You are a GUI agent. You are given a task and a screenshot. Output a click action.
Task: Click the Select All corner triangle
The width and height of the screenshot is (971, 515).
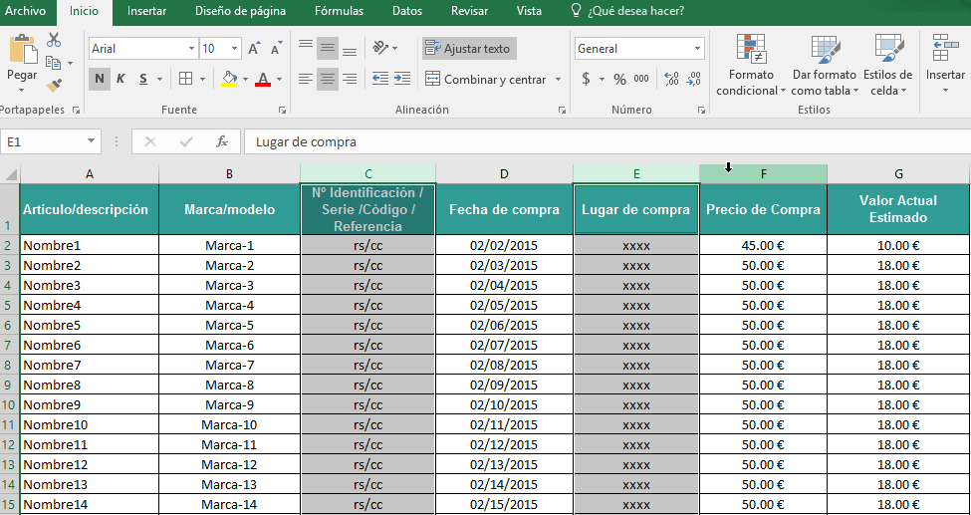pos(11,174)
